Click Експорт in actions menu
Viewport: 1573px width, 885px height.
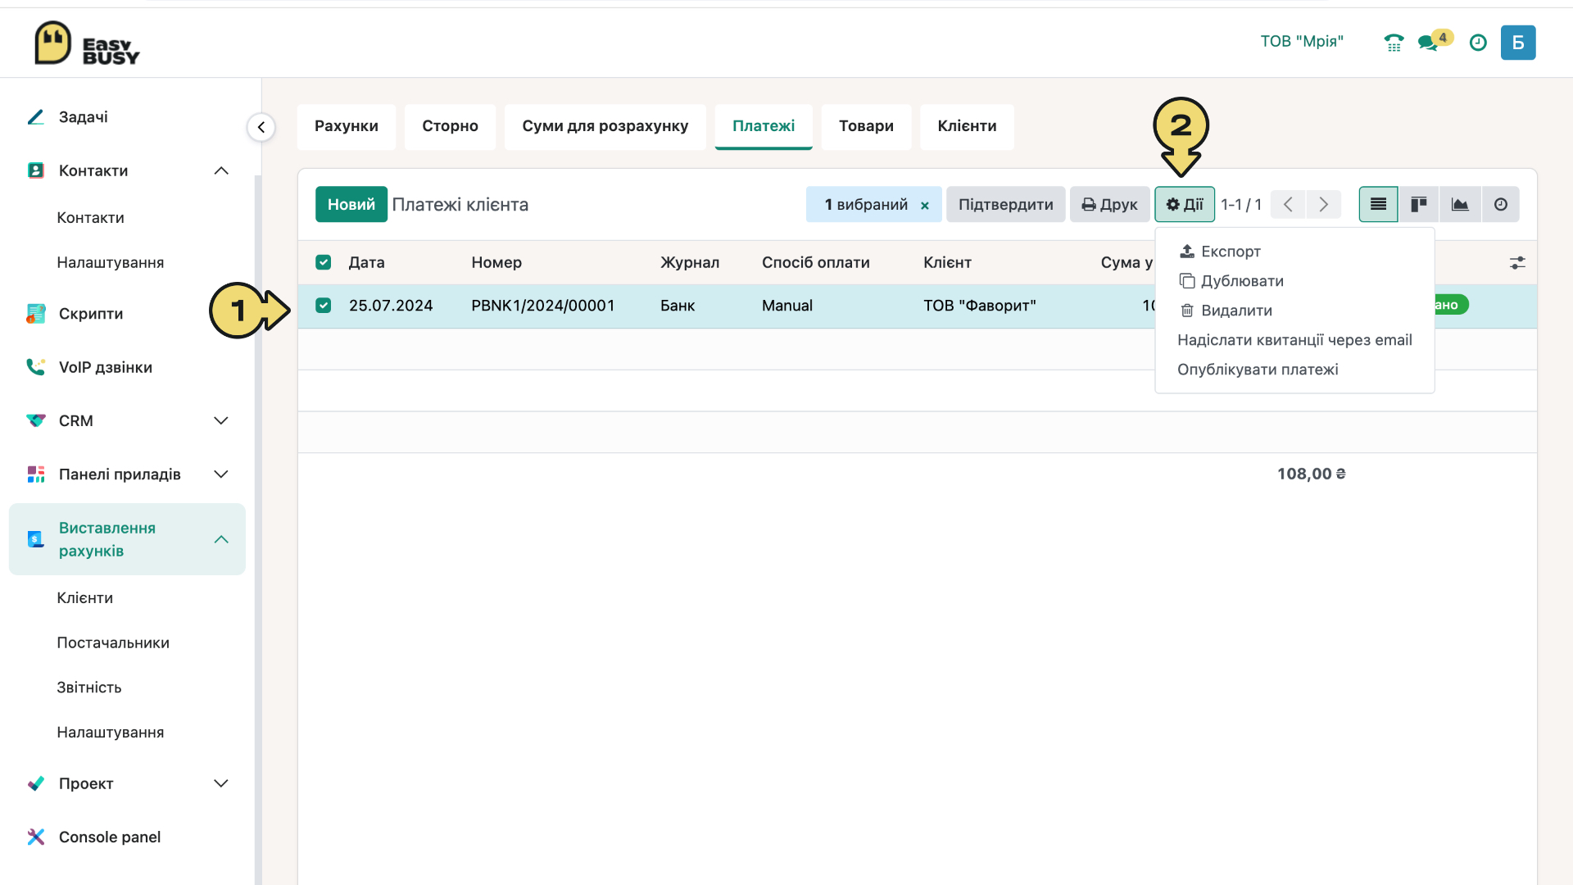tap(1220, 252)
